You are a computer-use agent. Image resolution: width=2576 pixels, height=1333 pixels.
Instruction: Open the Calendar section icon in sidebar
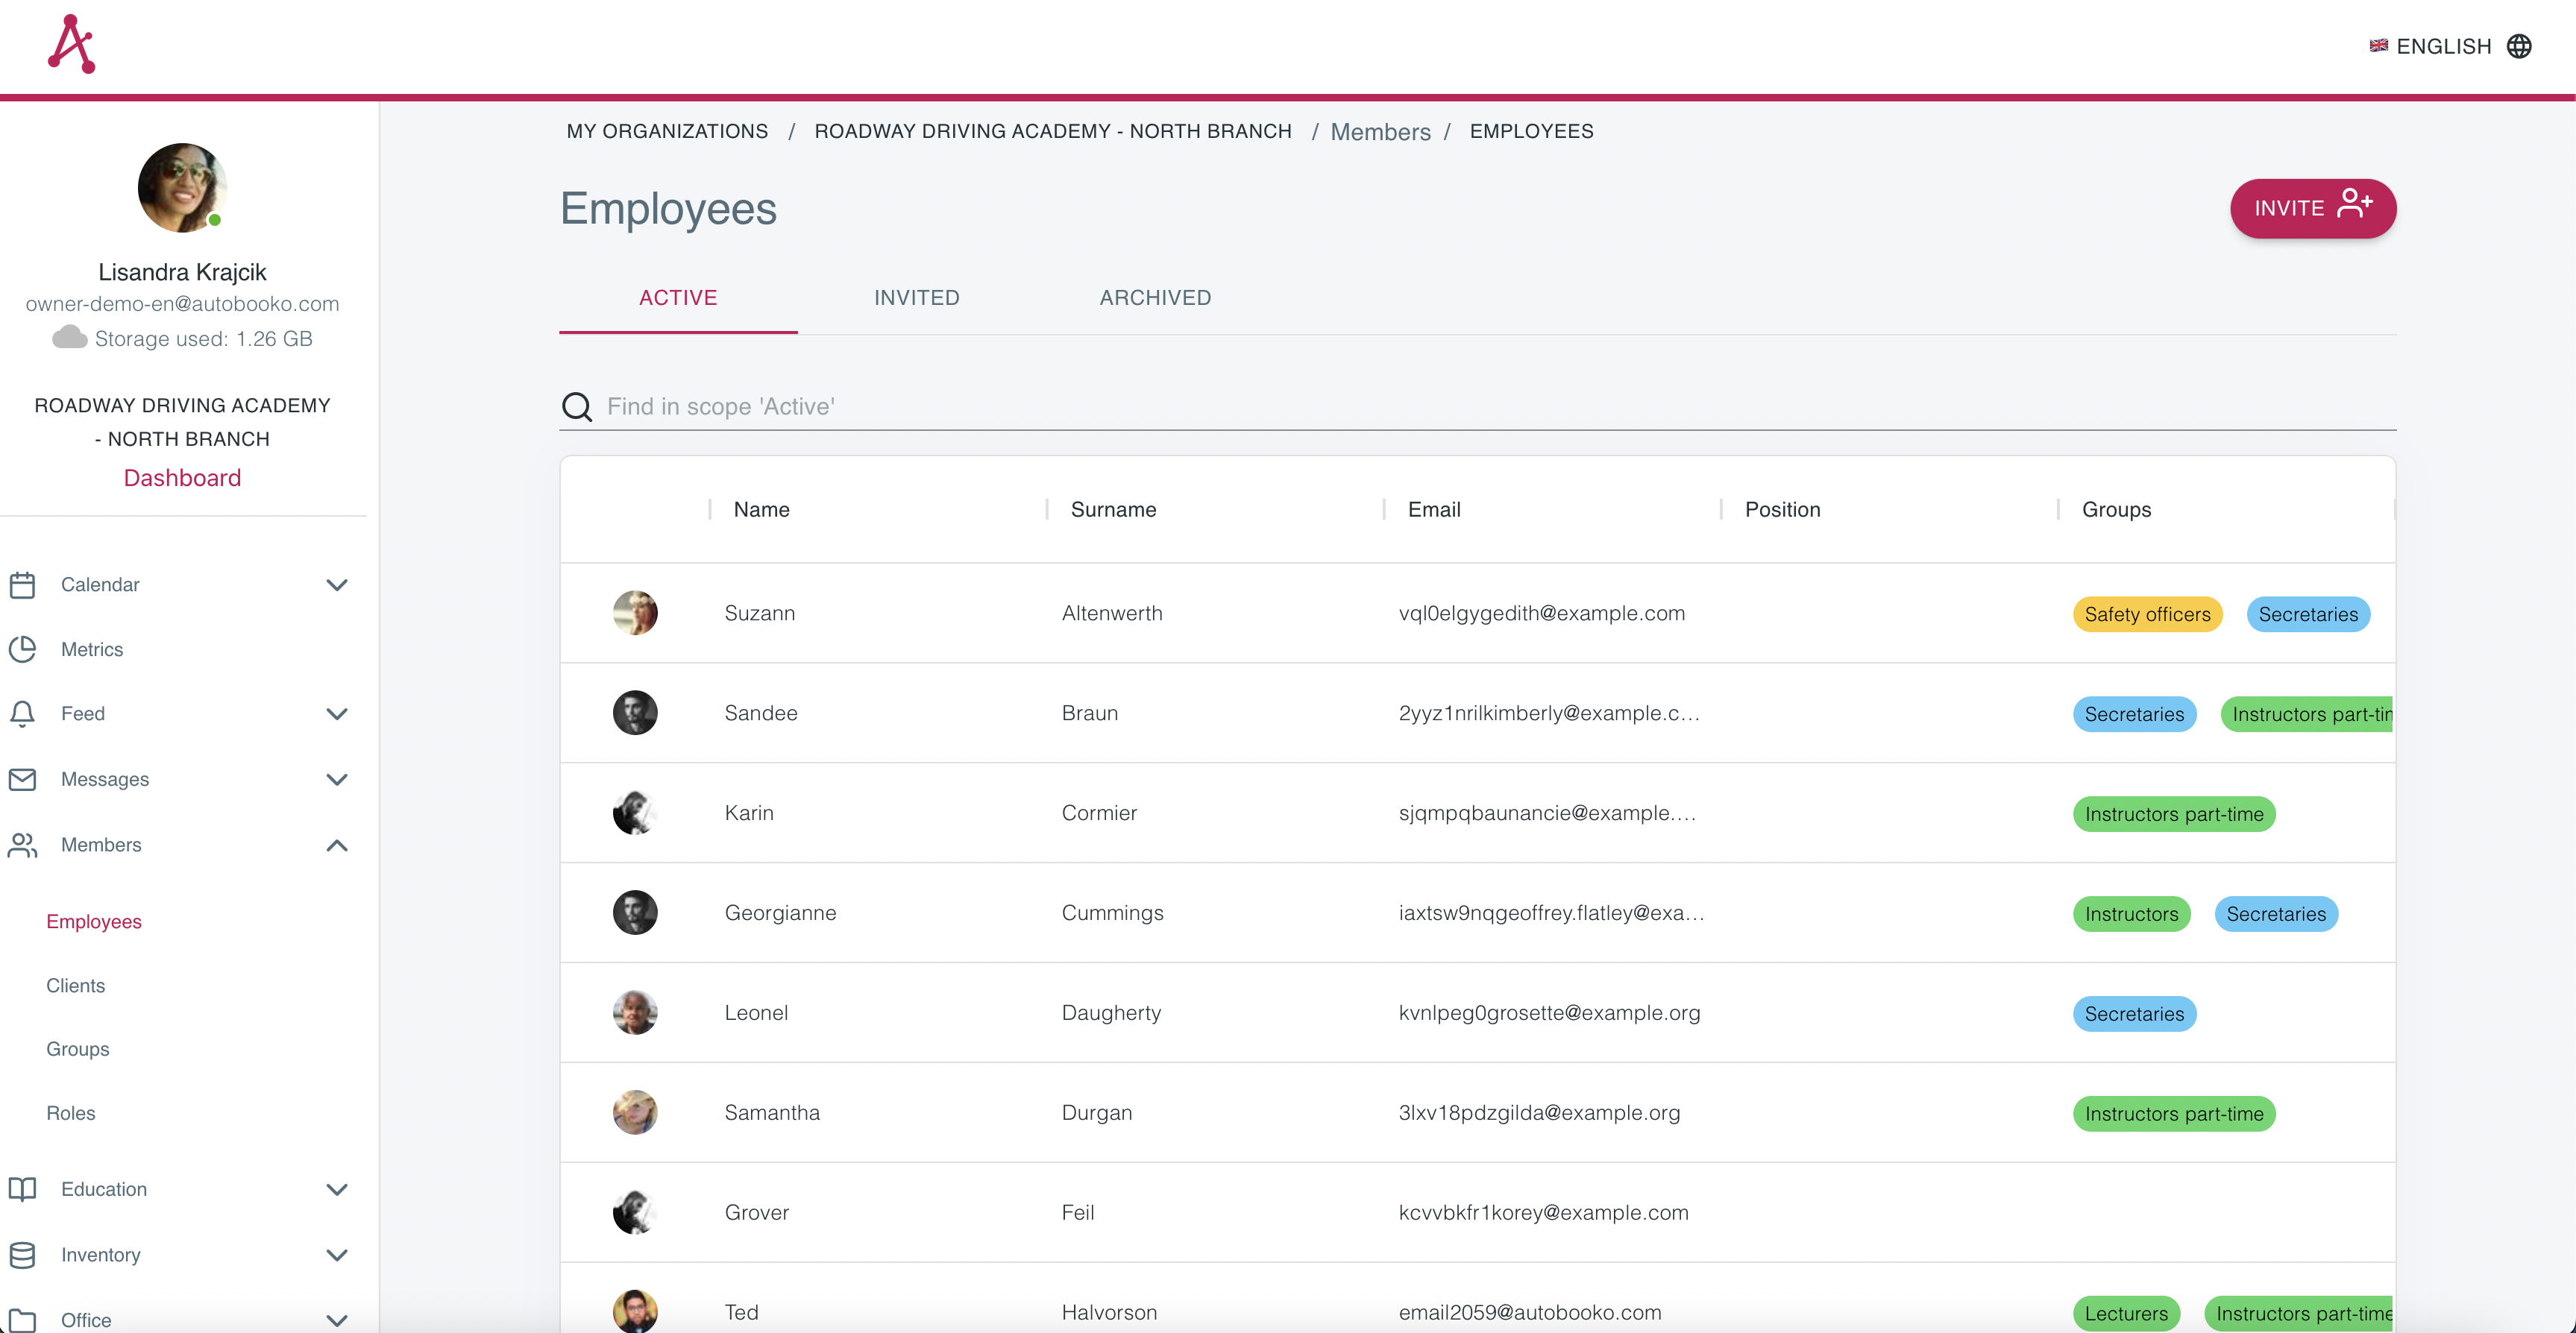point(23,584)
